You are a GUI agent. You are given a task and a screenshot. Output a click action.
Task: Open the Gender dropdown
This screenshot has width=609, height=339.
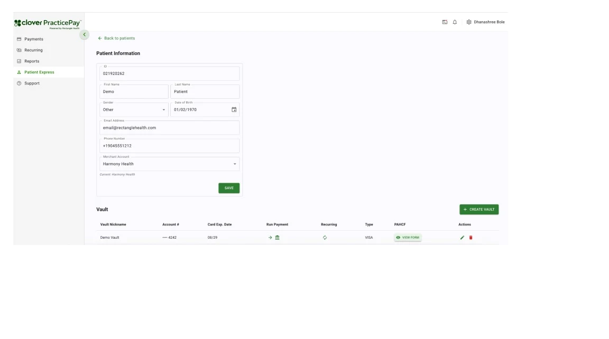(x=134, y=110)
